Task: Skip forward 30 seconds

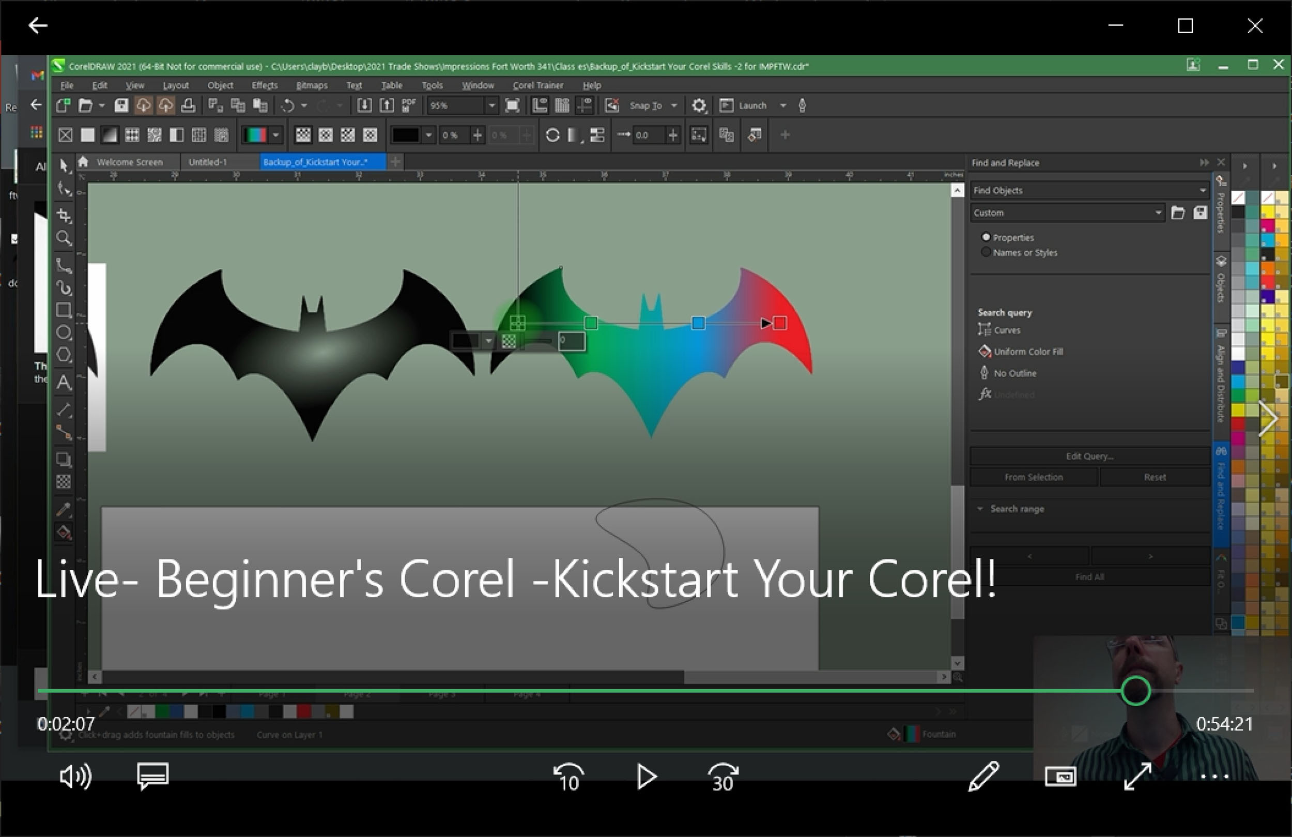Action: coord(723,777)
